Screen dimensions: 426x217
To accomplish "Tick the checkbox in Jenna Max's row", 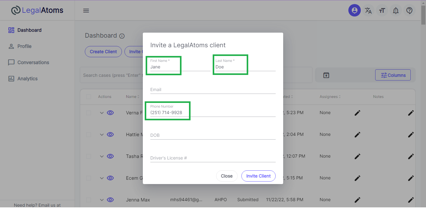I will [89, 200].
